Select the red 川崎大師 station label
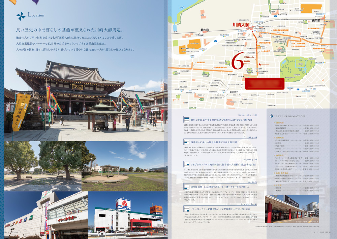The height and width of the screenshot is (239, 337). coord(241,25)
